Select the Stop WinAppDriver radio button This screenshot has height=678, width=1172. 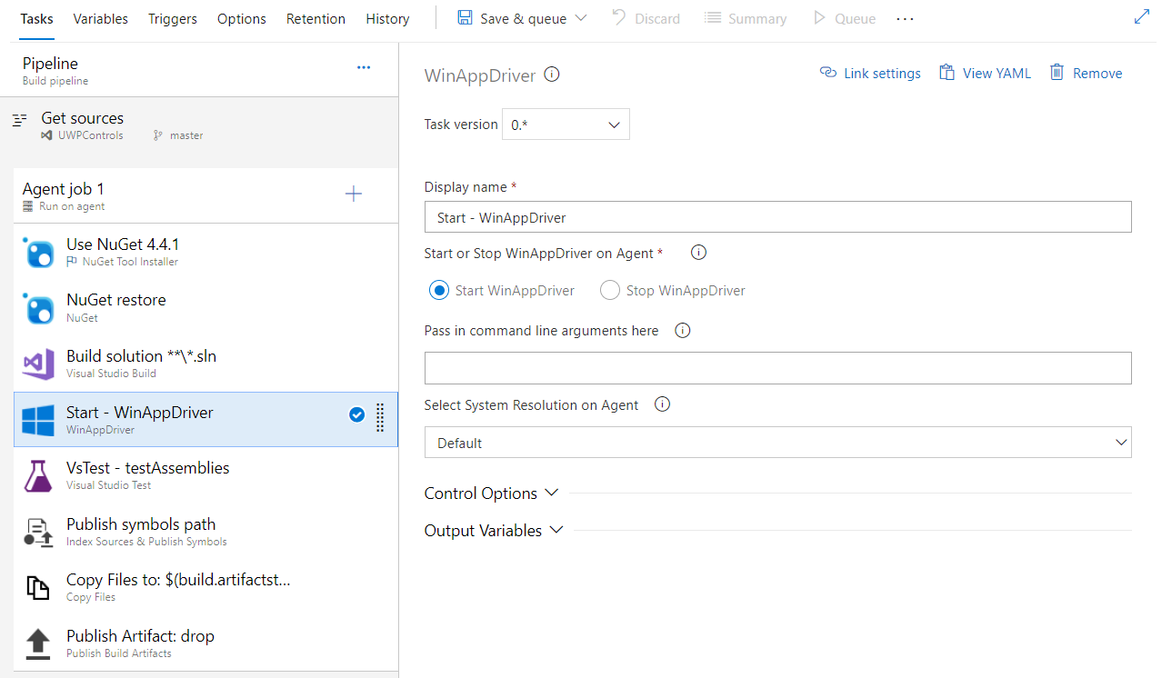[610, 291]
